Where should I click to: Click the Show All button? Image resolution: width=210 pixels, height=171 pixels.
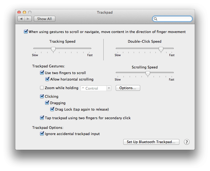click(x=45, y=19)
